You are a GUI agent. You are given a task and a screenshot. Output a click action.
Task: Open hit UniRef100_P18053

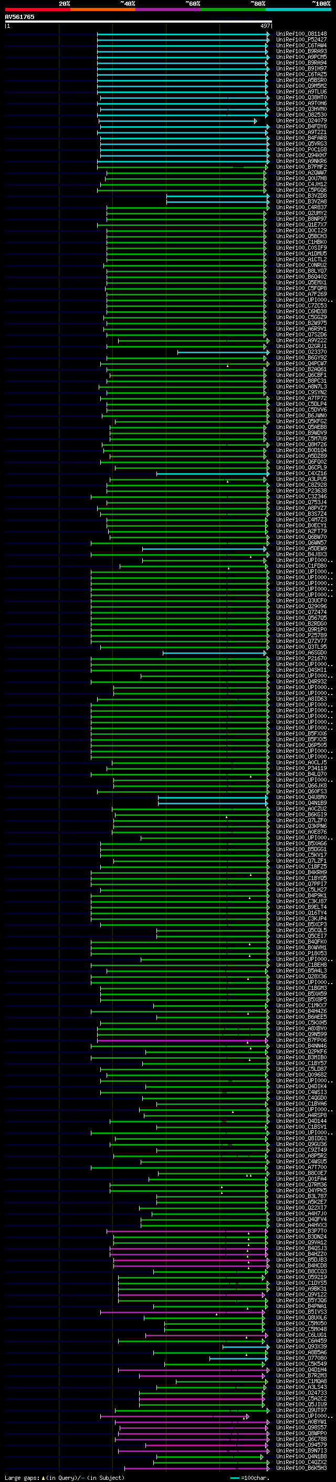tap(301, 953)
